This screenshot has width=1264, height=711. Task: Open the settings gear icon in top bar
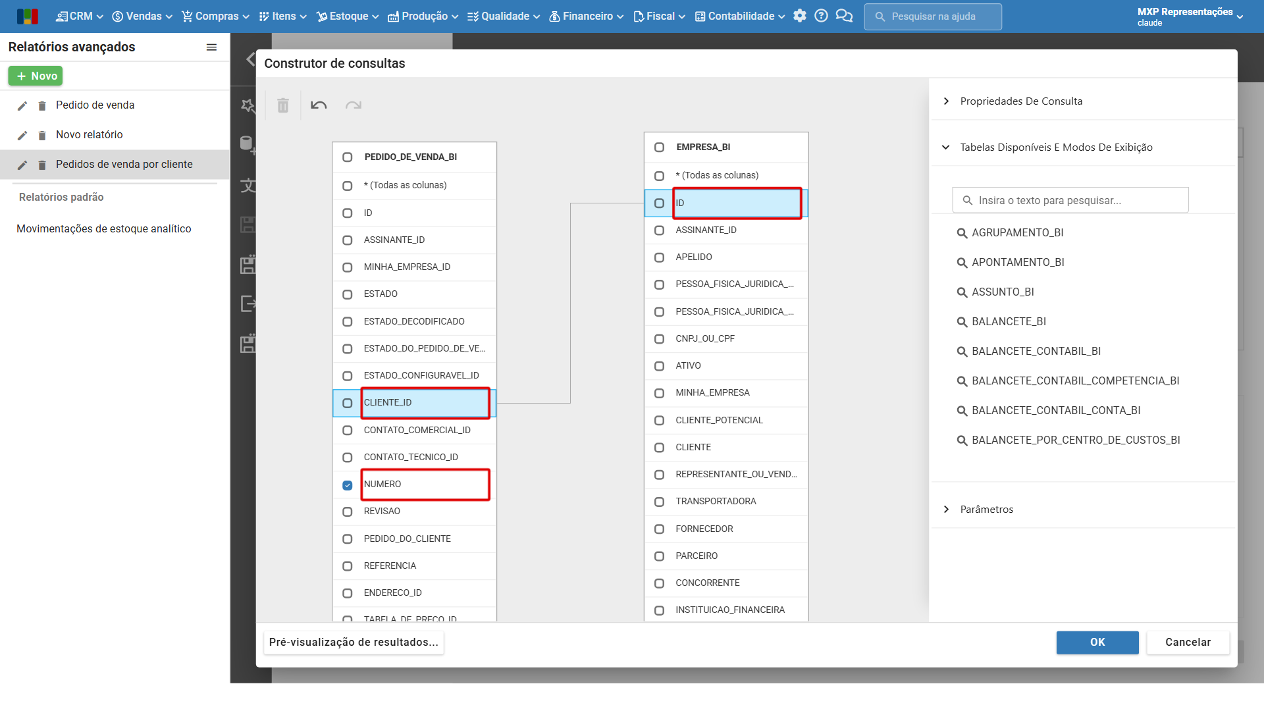tap(800, 16)
